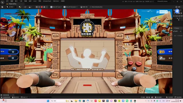Open the weather widget on the taskbar

[5, 101]
